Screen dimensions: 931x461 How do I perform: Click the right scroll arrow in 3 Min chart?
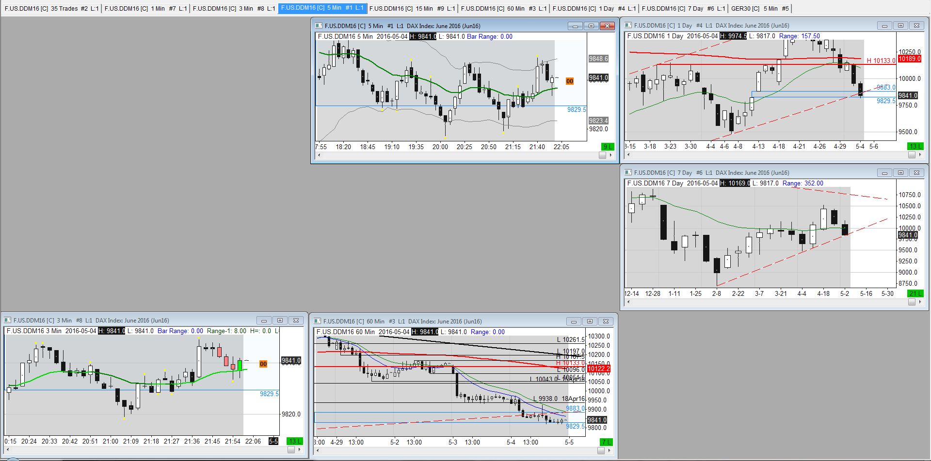299,450
